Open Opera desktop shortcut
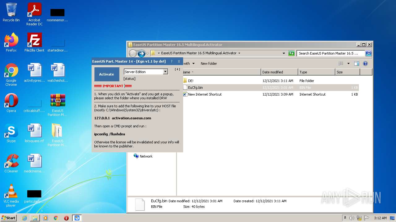Screen dimensions: 396x222 pyautogui.click(x=11, y=103)
